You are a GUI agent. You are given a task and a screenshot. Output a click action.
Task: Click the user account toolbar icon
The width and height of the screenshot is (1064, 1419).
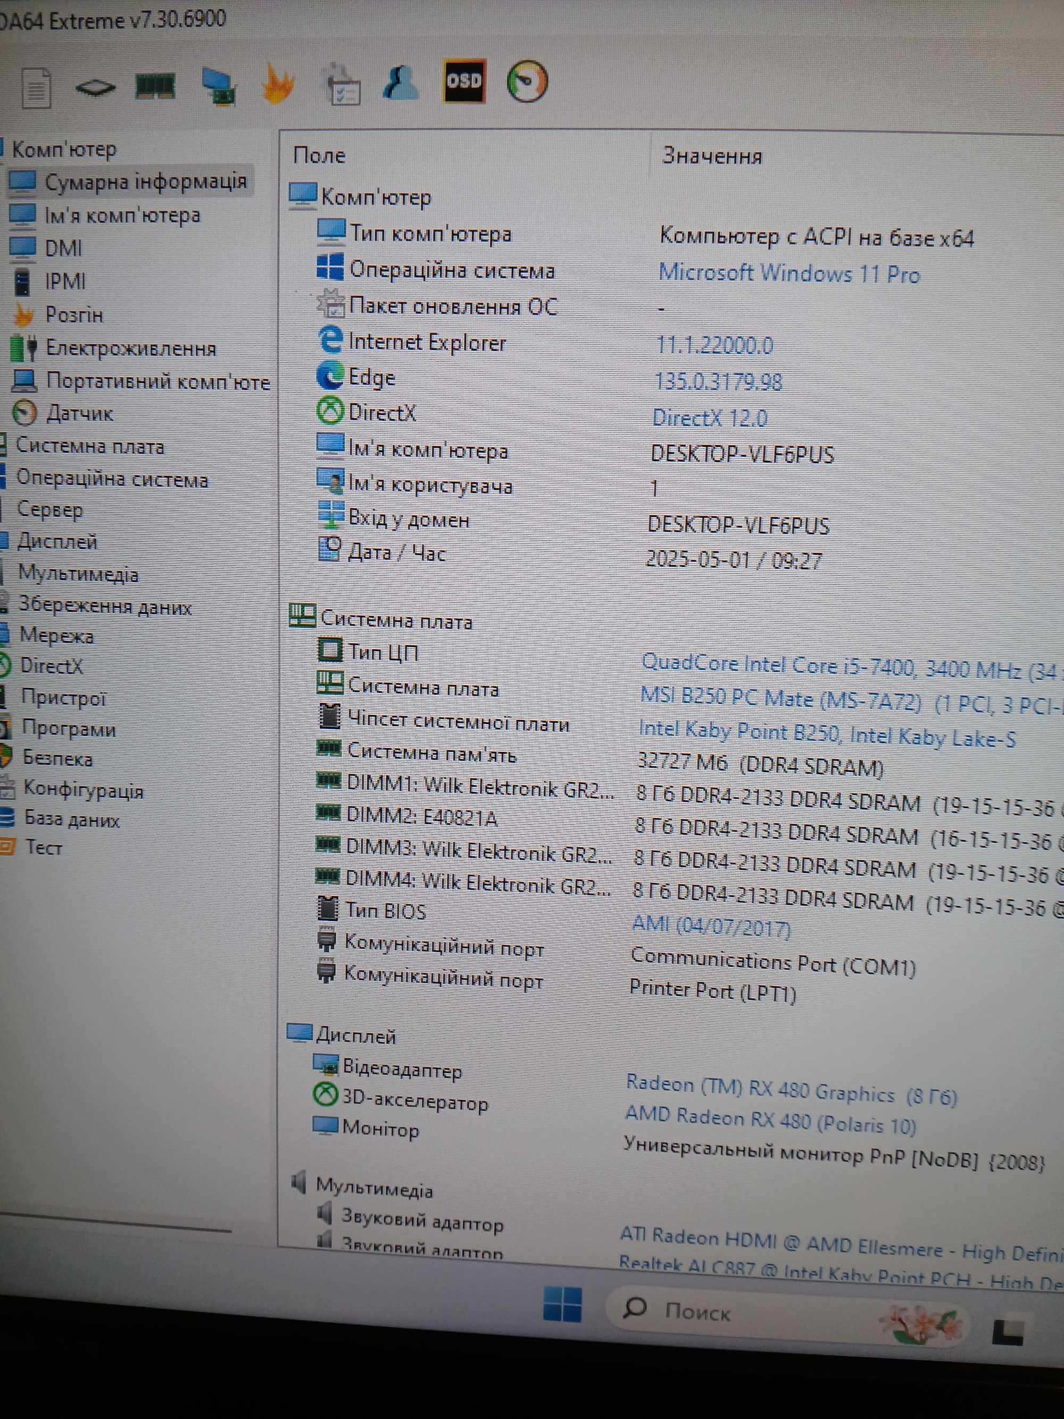tap(400, 83)
